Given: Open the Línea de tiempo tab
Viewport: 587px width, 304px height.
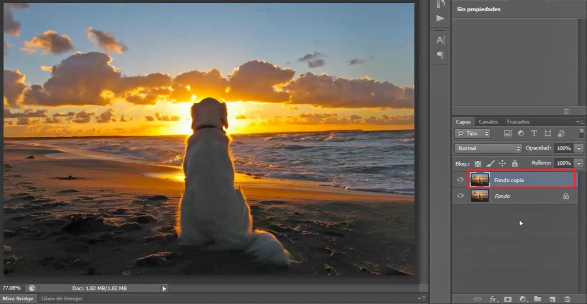Looking at the screenshot, I should click(x=62, y=299).
